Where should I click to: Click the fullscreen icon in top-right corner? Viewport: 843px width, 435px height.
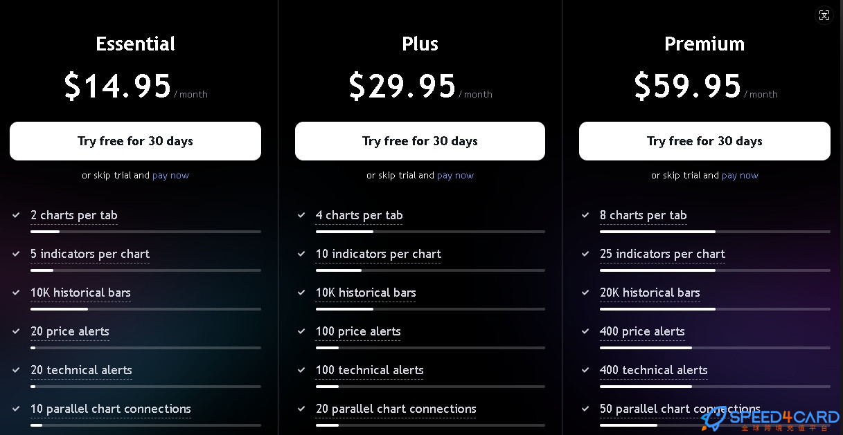824,15
